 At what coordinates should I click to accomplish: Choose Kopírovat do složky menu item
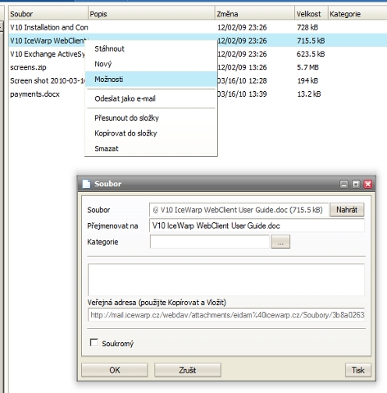(x=151, y=133)
